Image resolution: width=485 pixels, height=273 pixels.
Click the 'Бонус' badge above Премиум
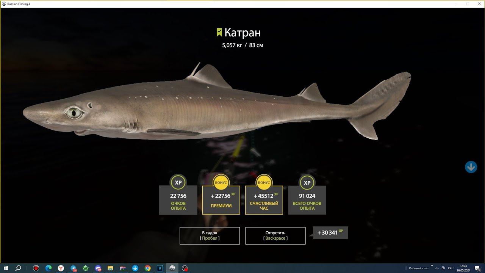(x=221, y=182)
